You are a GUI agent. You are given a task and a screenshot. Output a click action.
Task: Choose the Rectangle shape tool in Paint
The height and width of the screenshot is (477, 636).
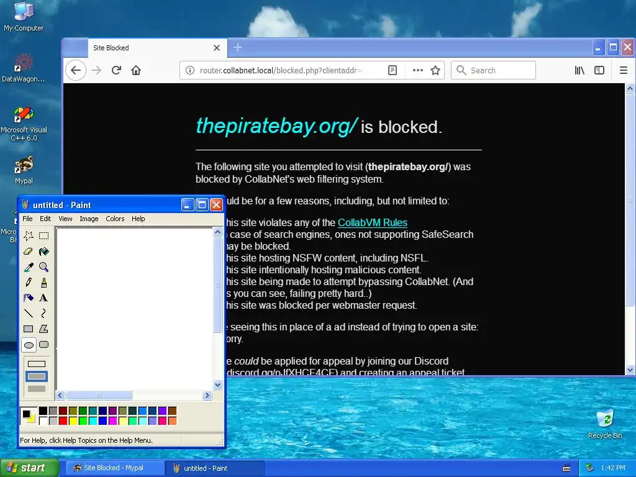(29, 329)
